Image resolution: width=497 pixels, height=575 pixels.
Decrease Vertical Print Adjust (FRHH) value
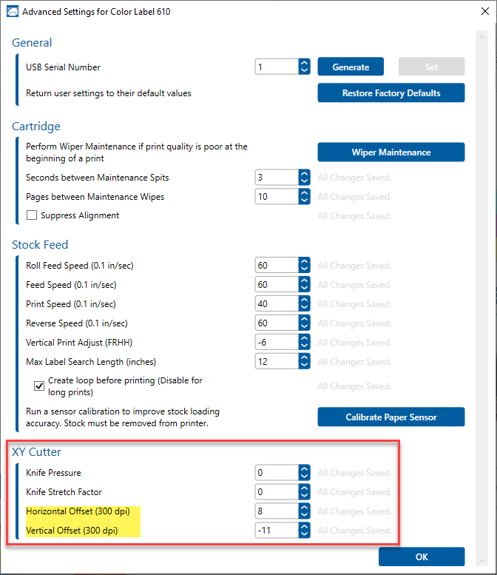pyautogui.click(x=304, y=346)
